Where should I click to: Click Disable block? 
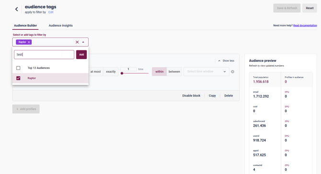pyautogui.click(x=191, y=95)
